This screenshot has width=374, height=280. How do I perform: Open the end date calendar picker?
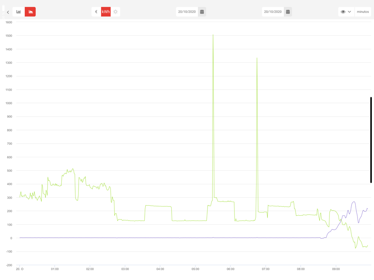tap(288, 12)
